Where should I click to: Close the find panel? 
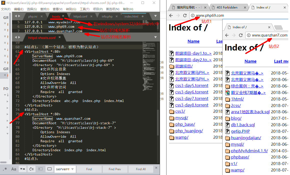156,168
